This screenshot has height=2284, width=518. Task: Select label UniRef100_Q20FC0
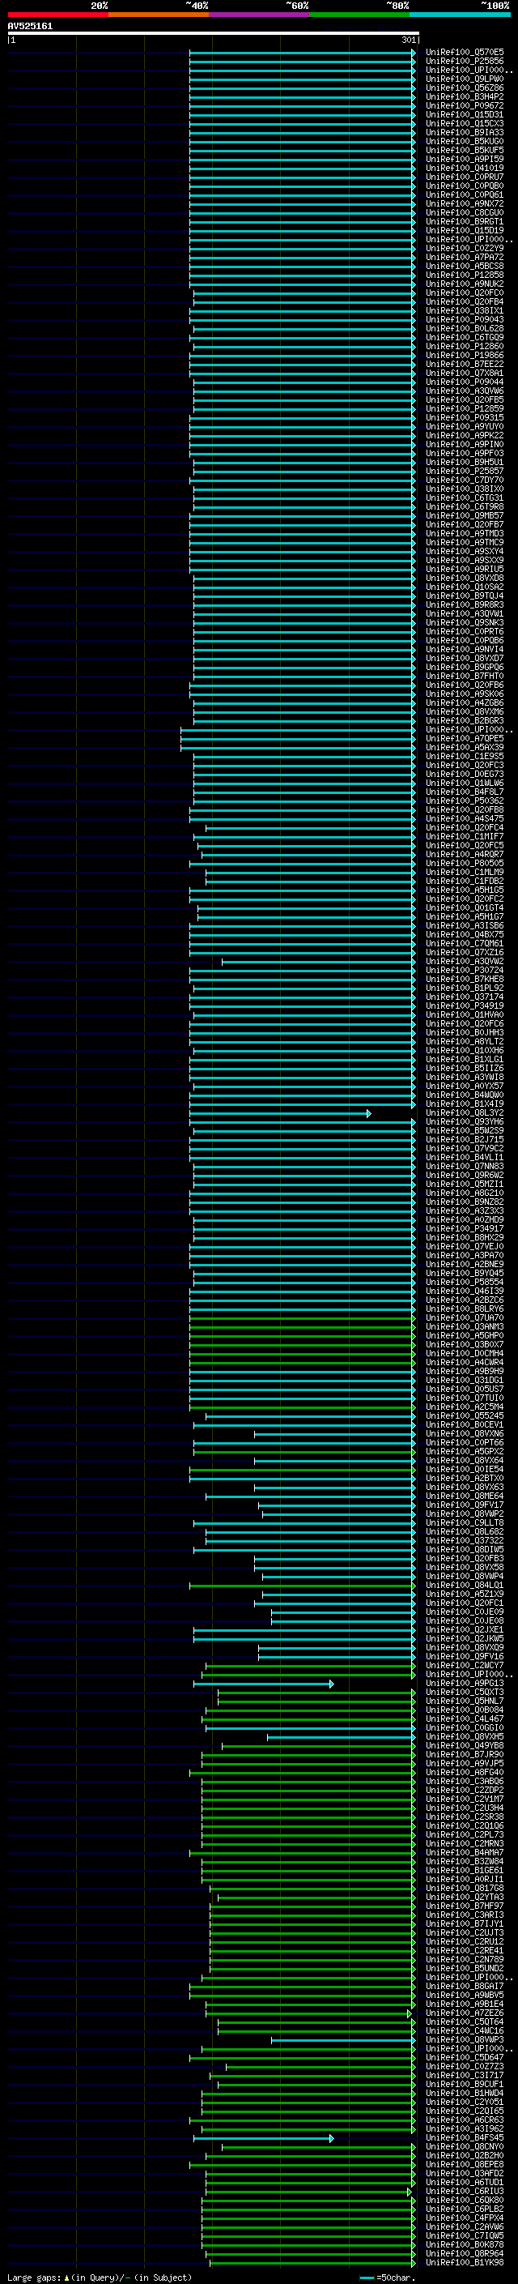coord(464,292)
